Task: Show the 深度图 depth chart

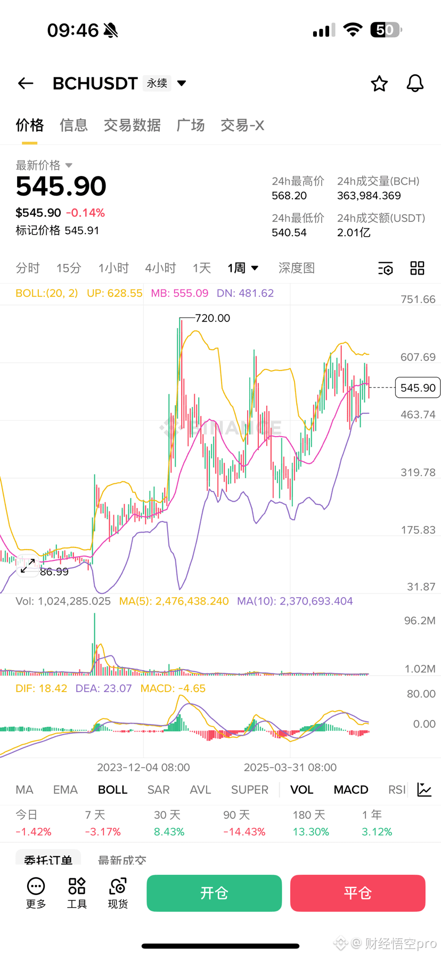Action: tap(297, 268)
